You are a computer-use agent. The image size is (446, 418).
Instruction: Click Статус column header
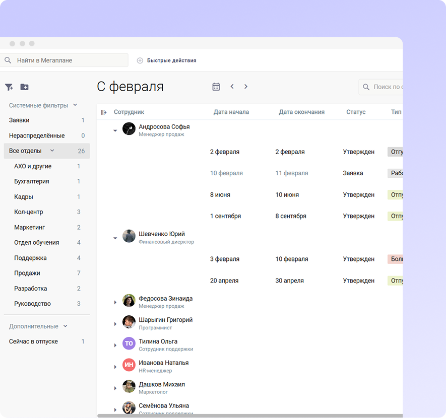tap(356, 112)
